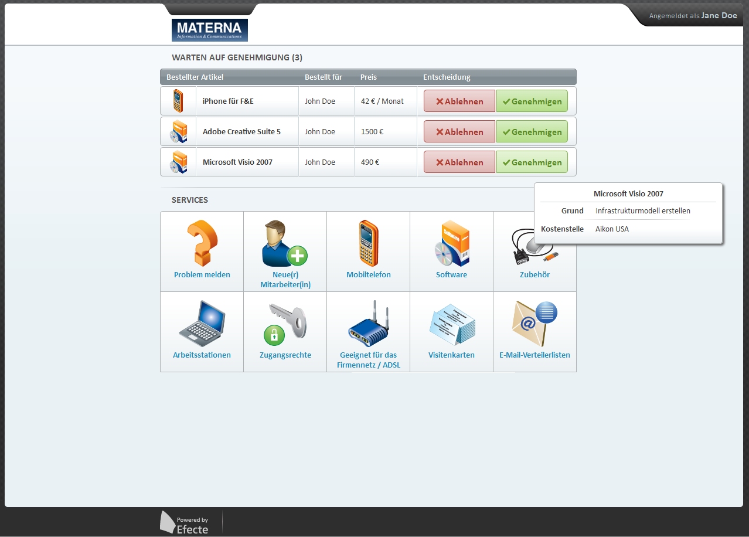The width and height of the screenshot is (749, 537).
Task: Click the 1500 € price cell
Action: 372,131
